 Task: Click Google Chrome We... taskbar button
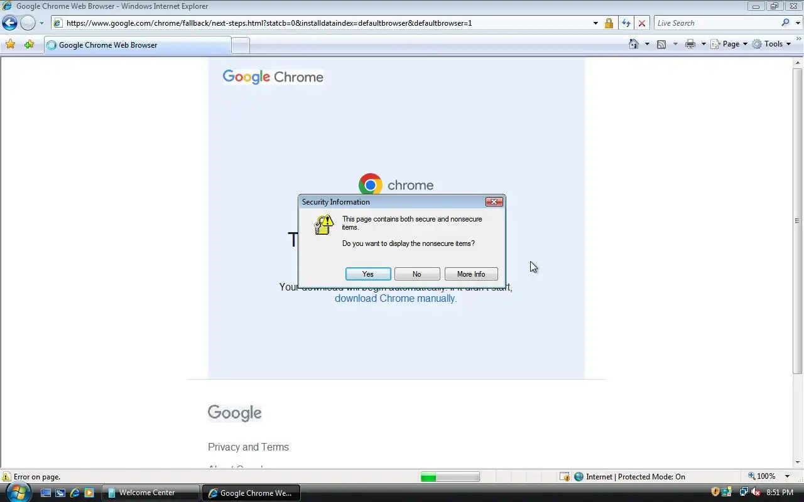click(251, 493)
